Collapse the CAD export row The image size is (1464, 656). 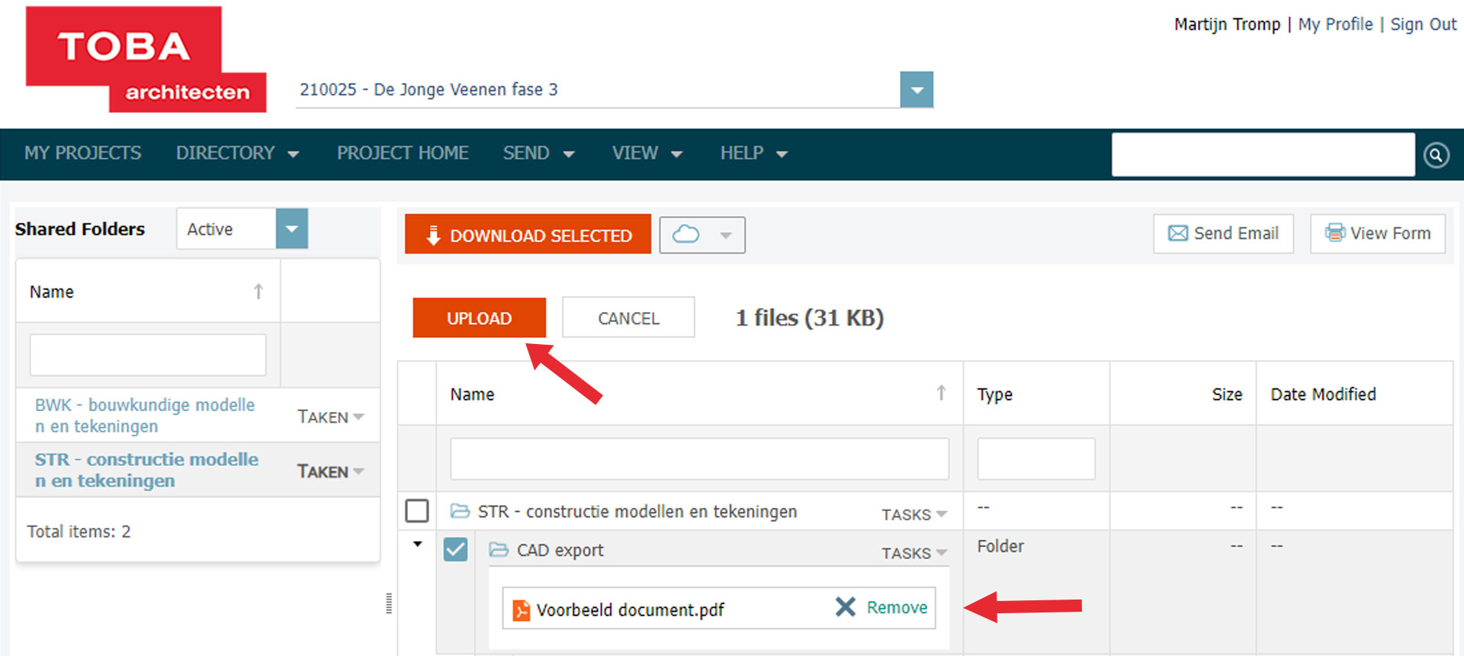click(x=418, y=545)
